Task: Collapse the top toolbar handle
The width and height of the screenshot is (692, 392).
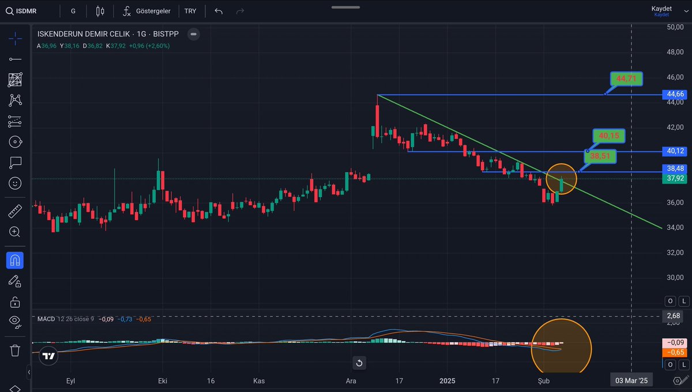Action: point(347,8)
